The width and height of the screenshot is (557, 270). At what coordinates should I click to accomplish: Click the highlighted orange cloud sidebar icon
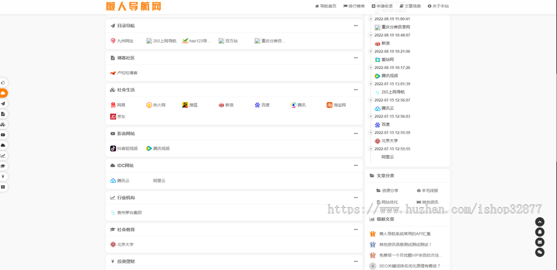click(3, 93)
